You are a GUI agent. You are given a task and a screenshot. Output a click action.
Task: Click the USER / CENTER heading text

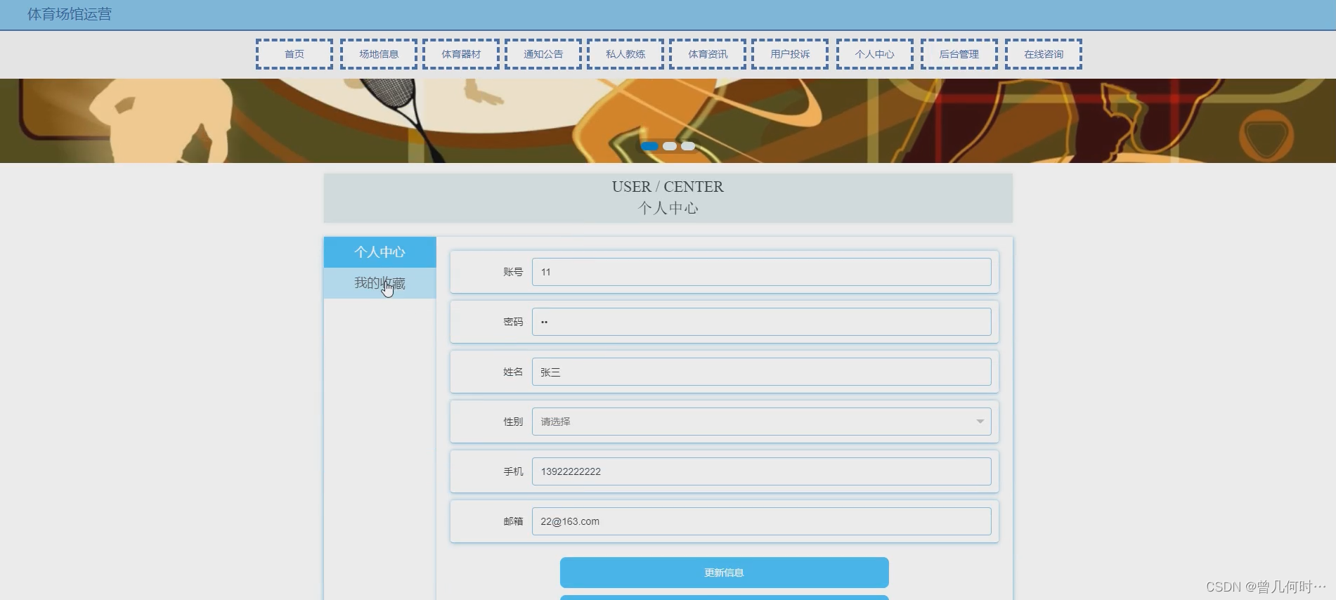(x=668, y=187)
